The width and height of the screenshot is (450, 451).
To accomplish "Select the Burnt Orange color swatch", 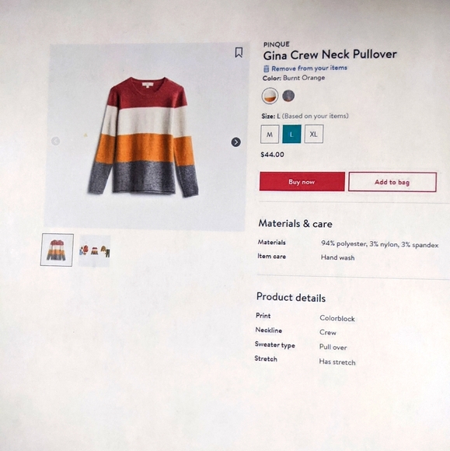I will 270,96.
